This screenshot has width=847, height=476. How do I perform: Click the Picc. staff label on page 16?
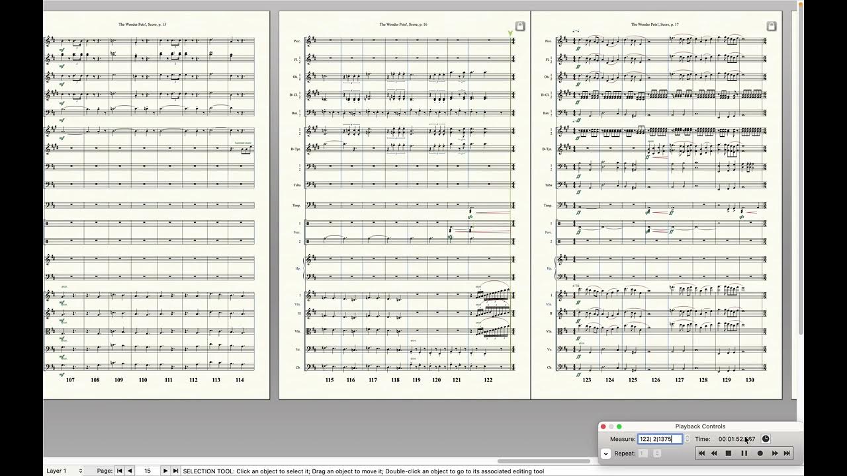[x=296, y=42]
